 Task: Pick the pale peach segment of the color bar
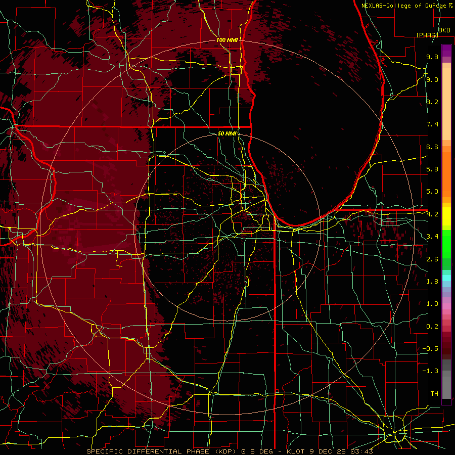point(446,104)
